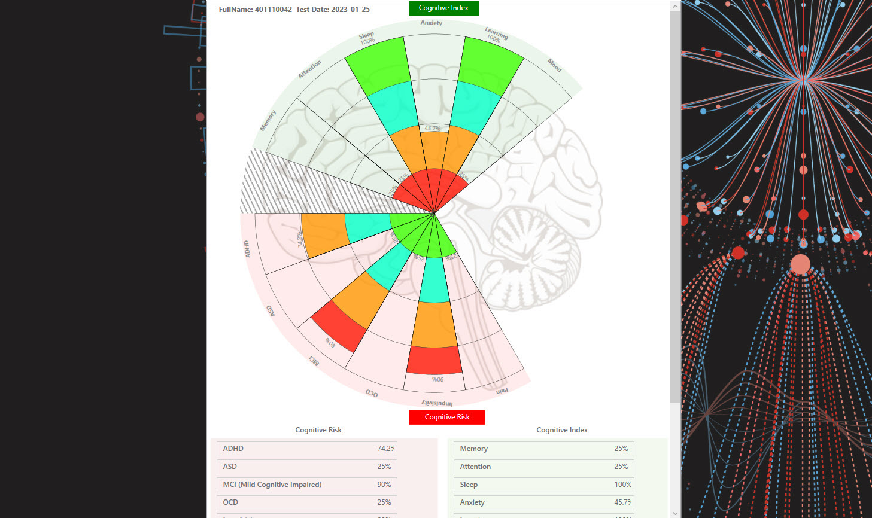Click the 100% value in Sleep row
The image size is (872, 518).
coord(622,485)
